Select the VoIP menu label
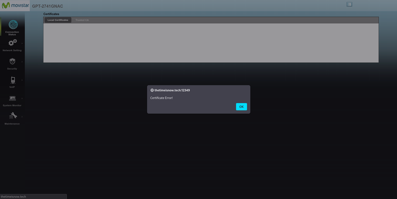The height and width of the screenshot is (199, 397). point(12,87)
